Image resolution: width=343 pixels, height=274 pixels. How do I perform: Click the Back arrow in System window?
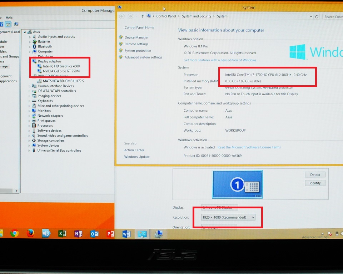click(x=122, y=16)
